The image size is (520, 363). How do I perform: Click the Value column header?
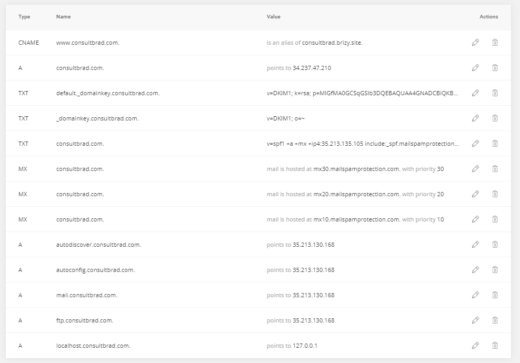pyautogui.click(x=274, y=17)
